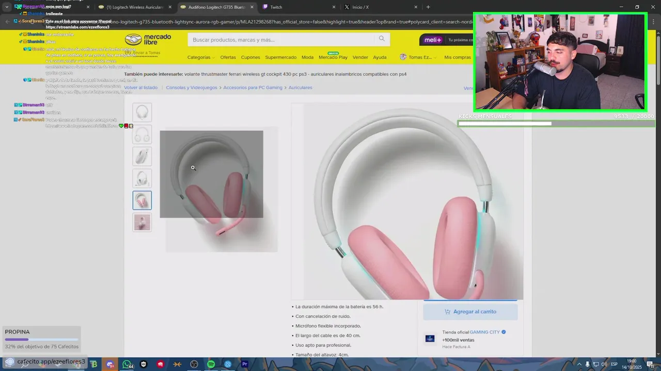
Task: Click Micrófono flexible incorporado text
Action: click(328, 326)
